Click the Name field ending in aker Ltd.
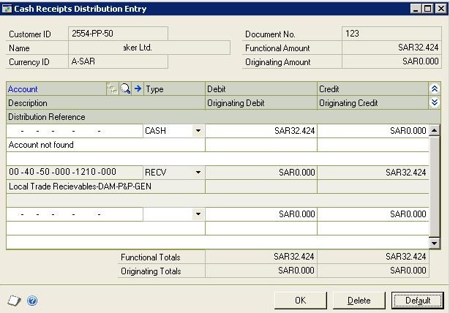This screenshot has width=450, height=313. tap(149, 48)
